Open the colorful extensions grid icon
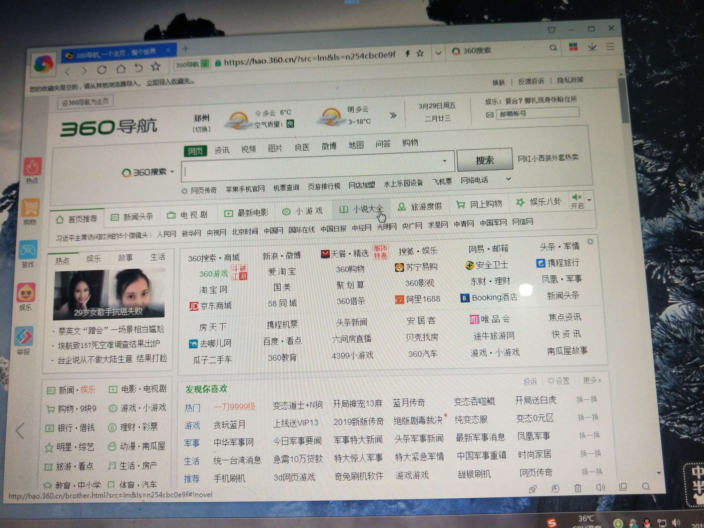 click(x=573, y=47)
